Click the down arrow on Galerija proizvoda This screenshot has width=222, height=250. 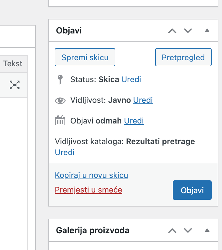[188, 231]
